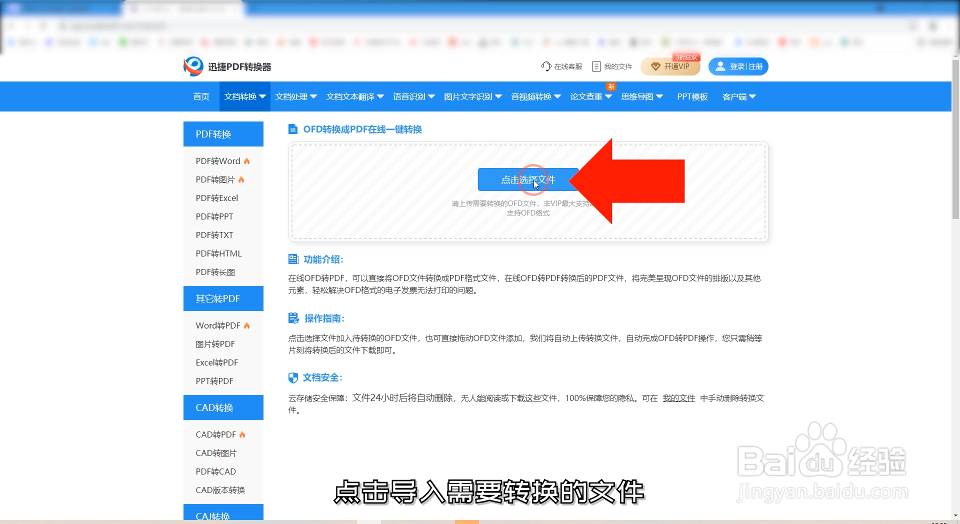Open the 我的文件 link in security text

678,398
